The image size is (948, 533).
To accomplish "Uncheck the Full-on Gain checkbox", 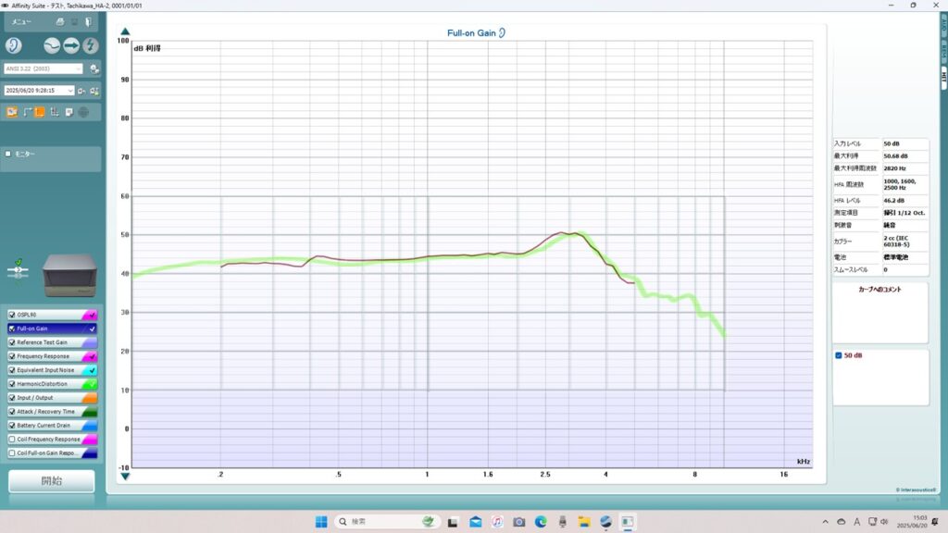I will click(11, 328).
